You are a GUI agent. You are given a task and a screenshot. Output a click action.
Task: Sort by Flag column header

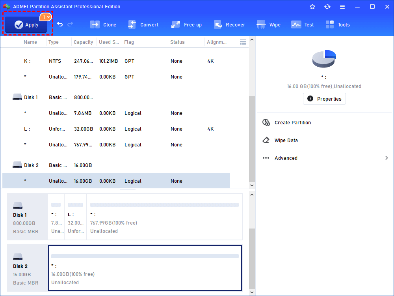129,42
